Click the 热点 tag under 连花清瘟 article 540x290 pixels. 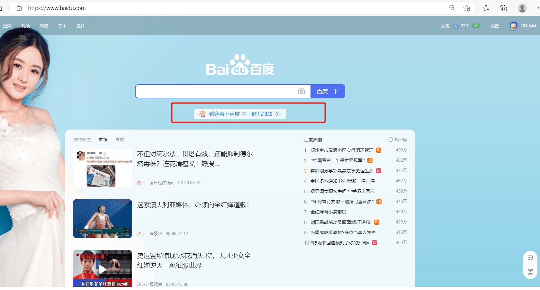[141, 183]
